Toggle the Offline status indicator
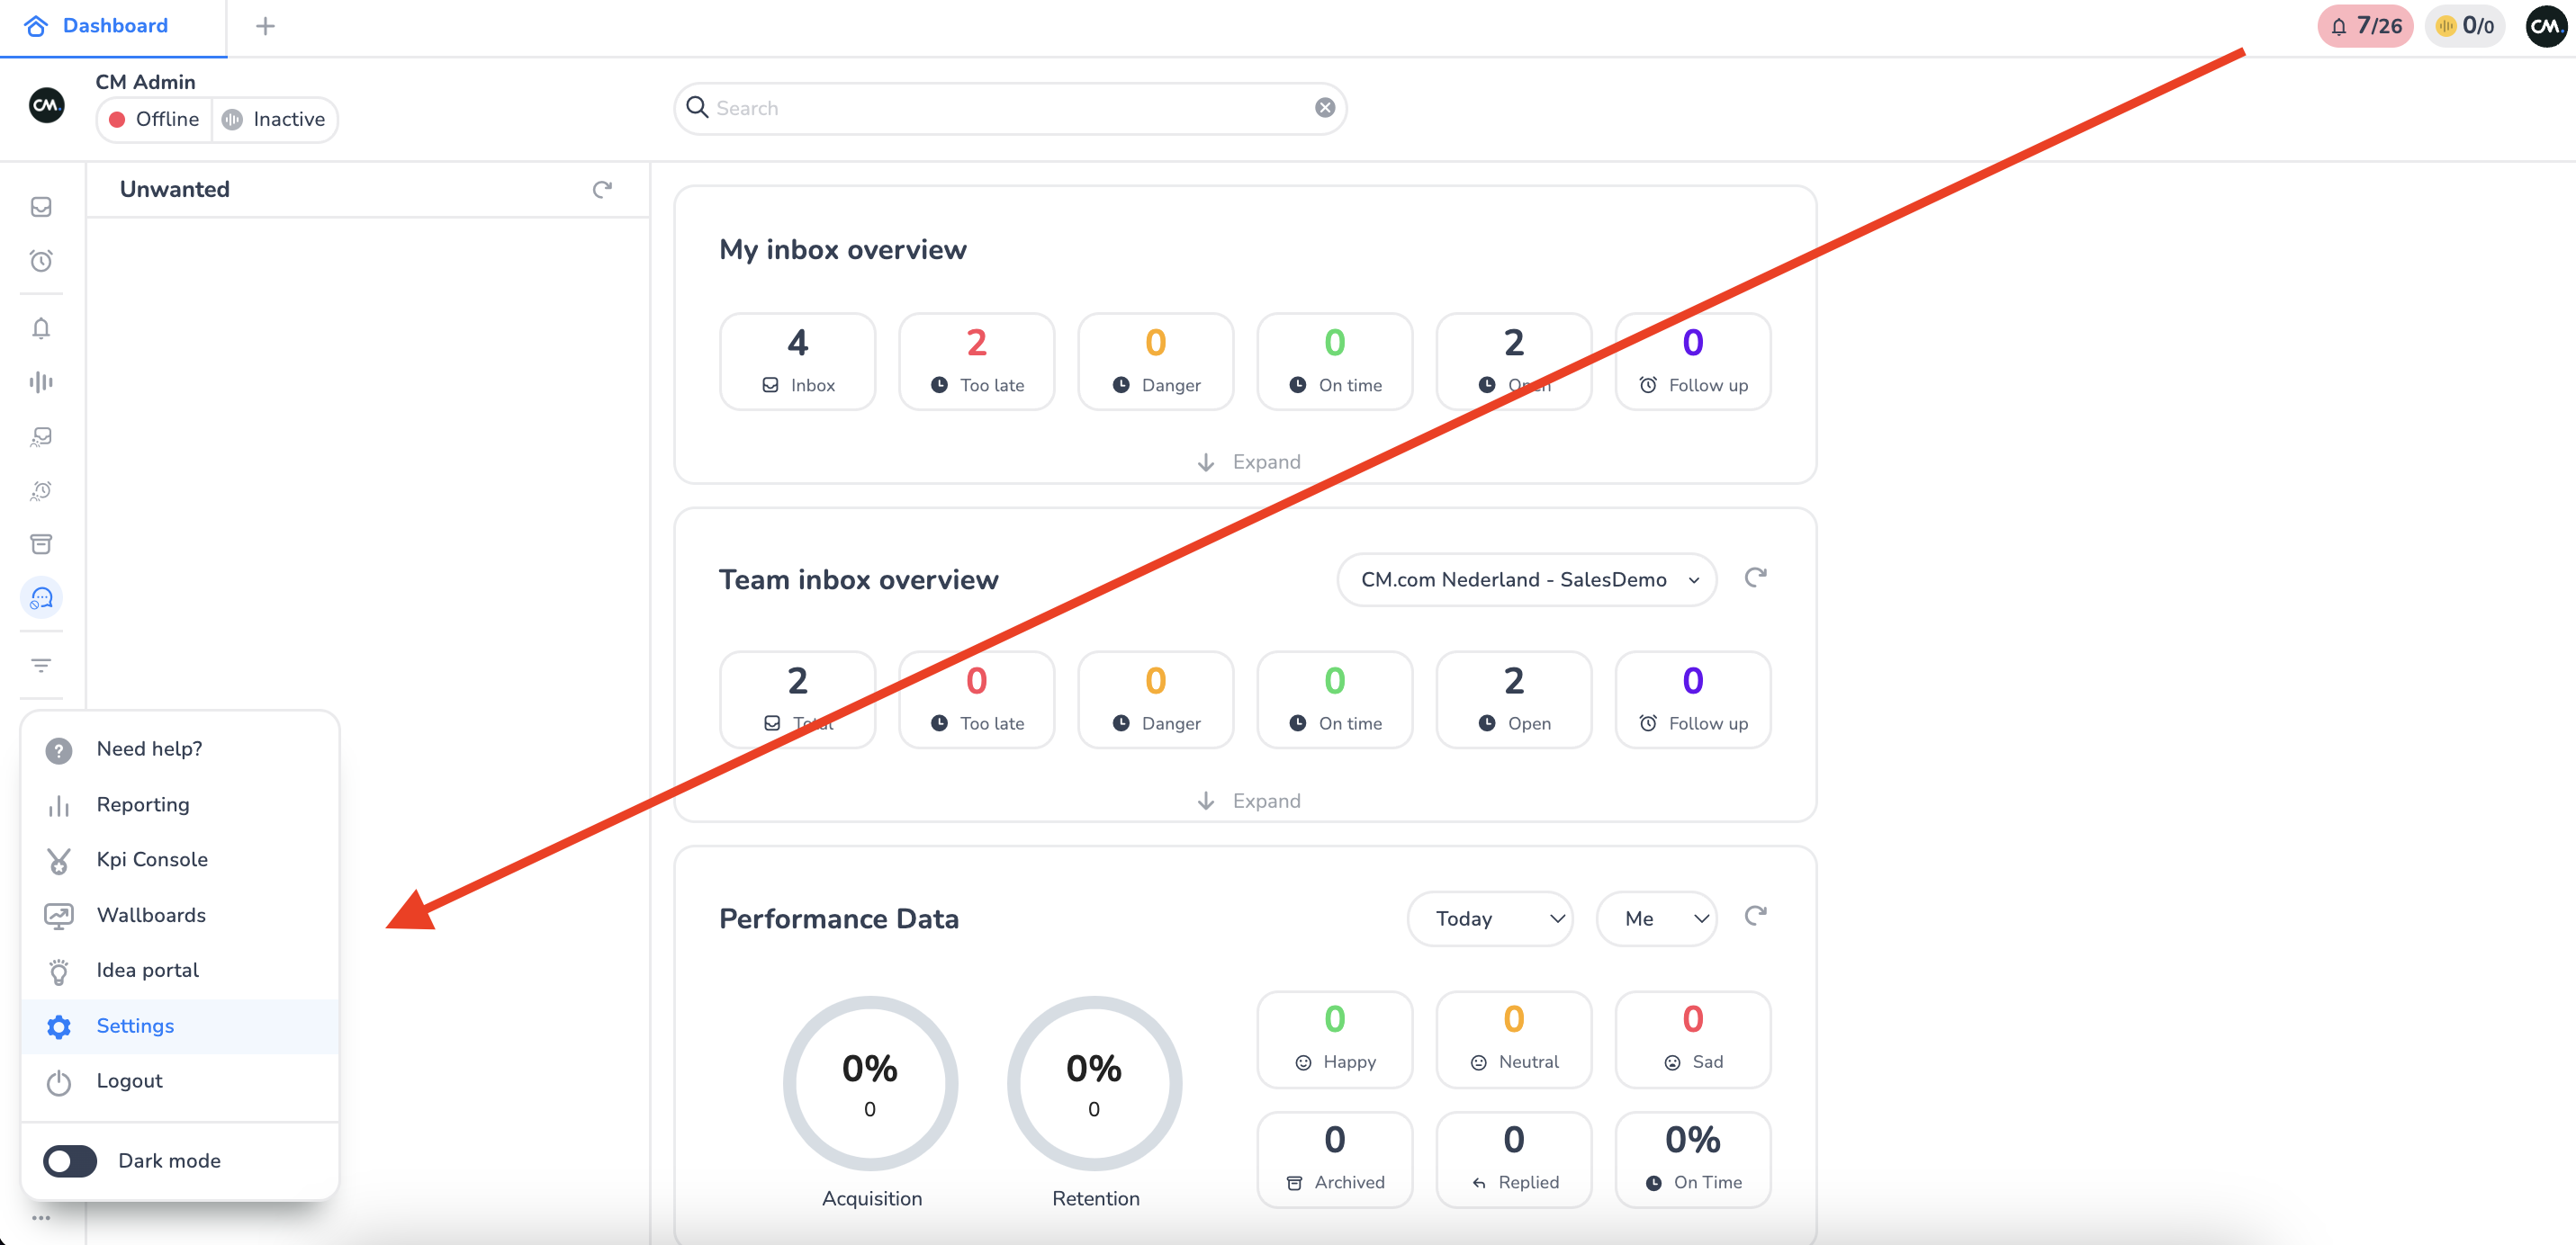 155,119
